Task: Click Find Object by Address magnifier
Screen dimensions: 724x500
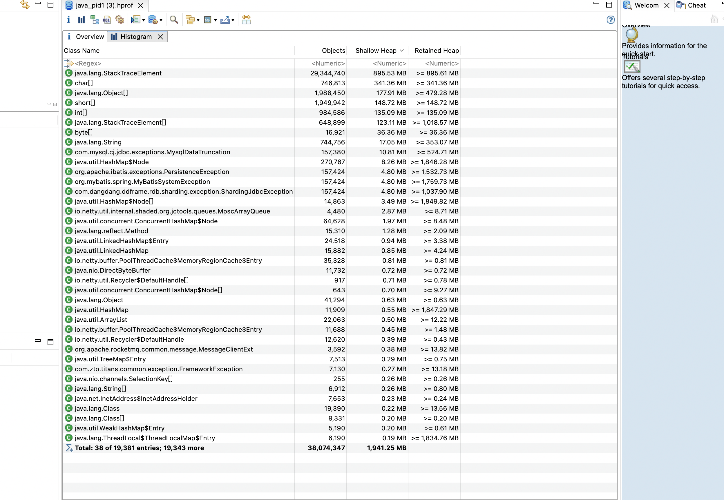Action: (x=174, y=20)
